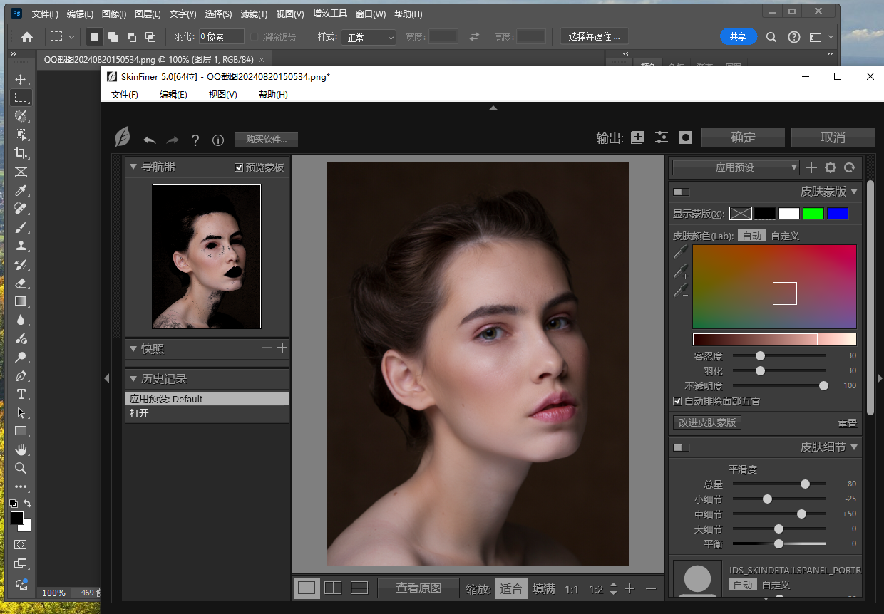This screenshot has width=884, height=614.
Task: Click the undo arrow in SkinFiner toolbar
Action: (150, 140)
